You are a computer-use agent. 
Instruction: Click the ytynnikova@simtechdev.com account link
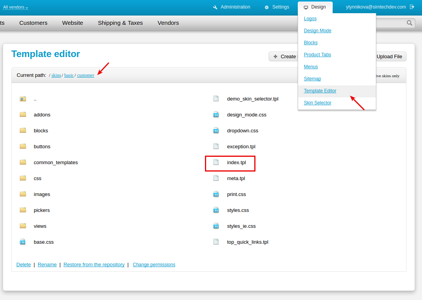pos(376,7)
